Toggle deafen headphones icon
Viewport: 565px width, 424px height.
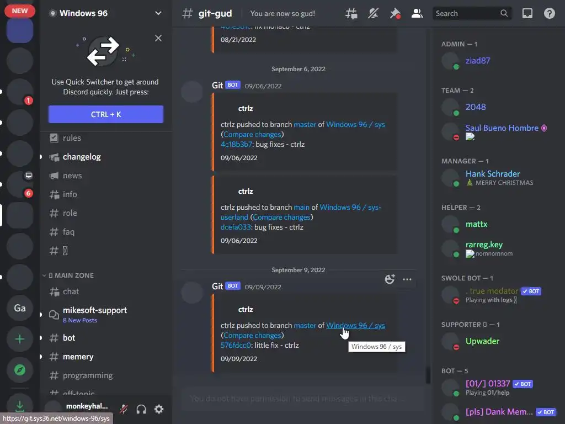141,409
